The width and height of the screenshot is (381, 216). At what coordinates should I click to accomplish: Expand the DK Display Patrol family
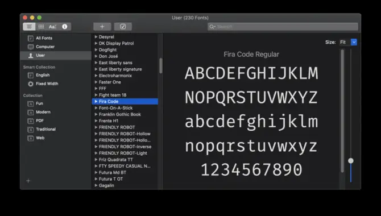[x=96, y=43]
